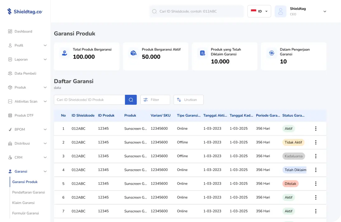Image resolution: width=341 pixels, height=222 pixels.
Task: Click the Produk DTF sidebar icon
Action: coord(10,115)
